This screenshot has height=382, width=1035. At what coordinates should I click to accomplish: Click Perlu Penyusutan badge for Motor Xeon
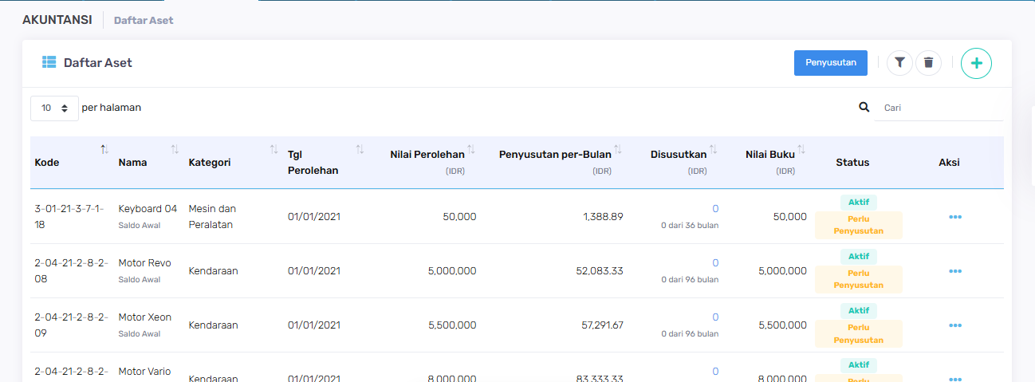click(859, 333)
